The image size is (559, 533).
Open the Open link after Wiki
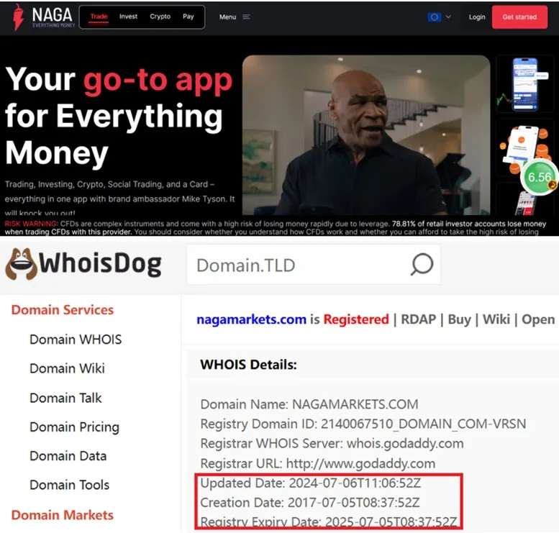point(538,319)
